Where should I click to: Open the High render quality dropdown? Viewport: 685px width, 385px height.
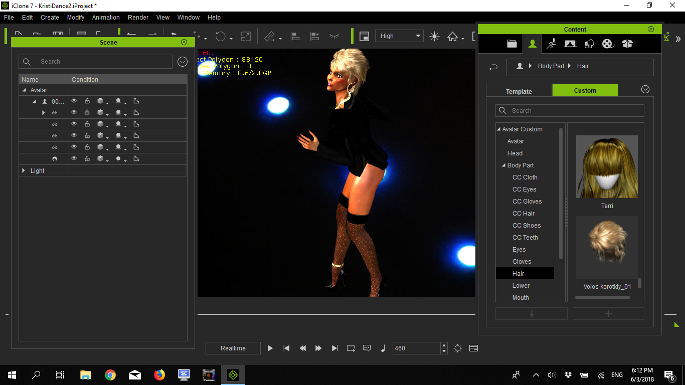(399, 36)
